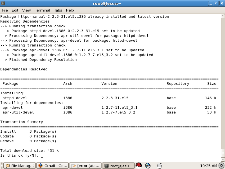Click the '53 k' size value

tap(212, 112)
